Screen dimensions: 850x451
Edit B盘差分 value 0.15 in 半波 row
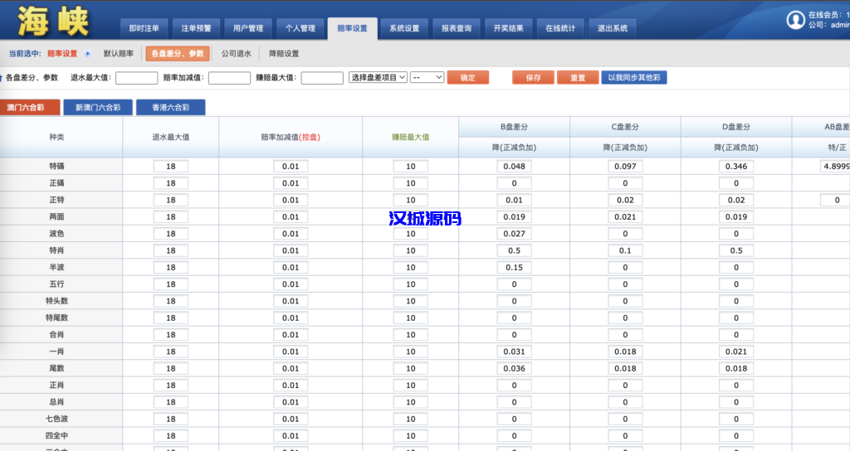514,267
